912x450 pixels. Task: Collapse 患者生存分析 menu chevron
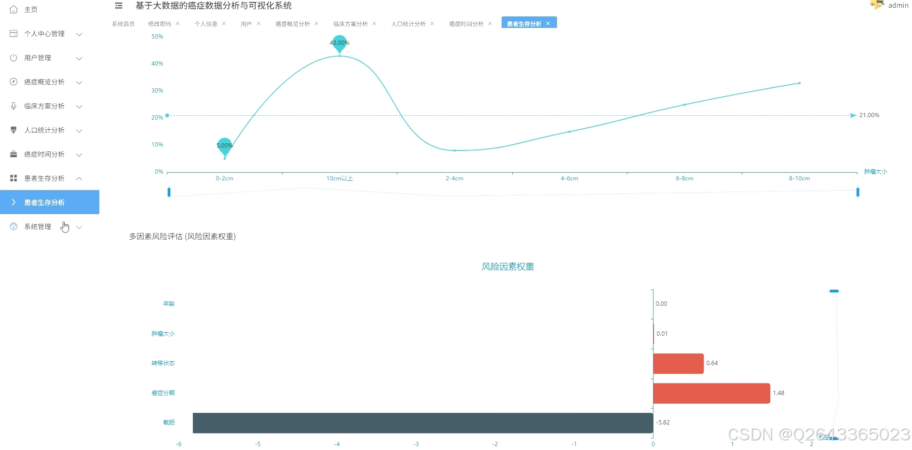point(80,178)
